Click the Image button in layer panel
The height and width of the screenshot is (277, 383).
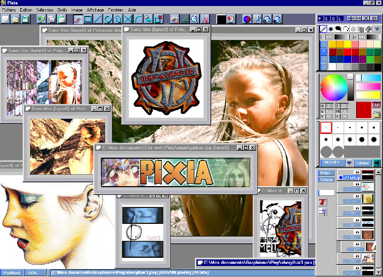click(326, 172)
